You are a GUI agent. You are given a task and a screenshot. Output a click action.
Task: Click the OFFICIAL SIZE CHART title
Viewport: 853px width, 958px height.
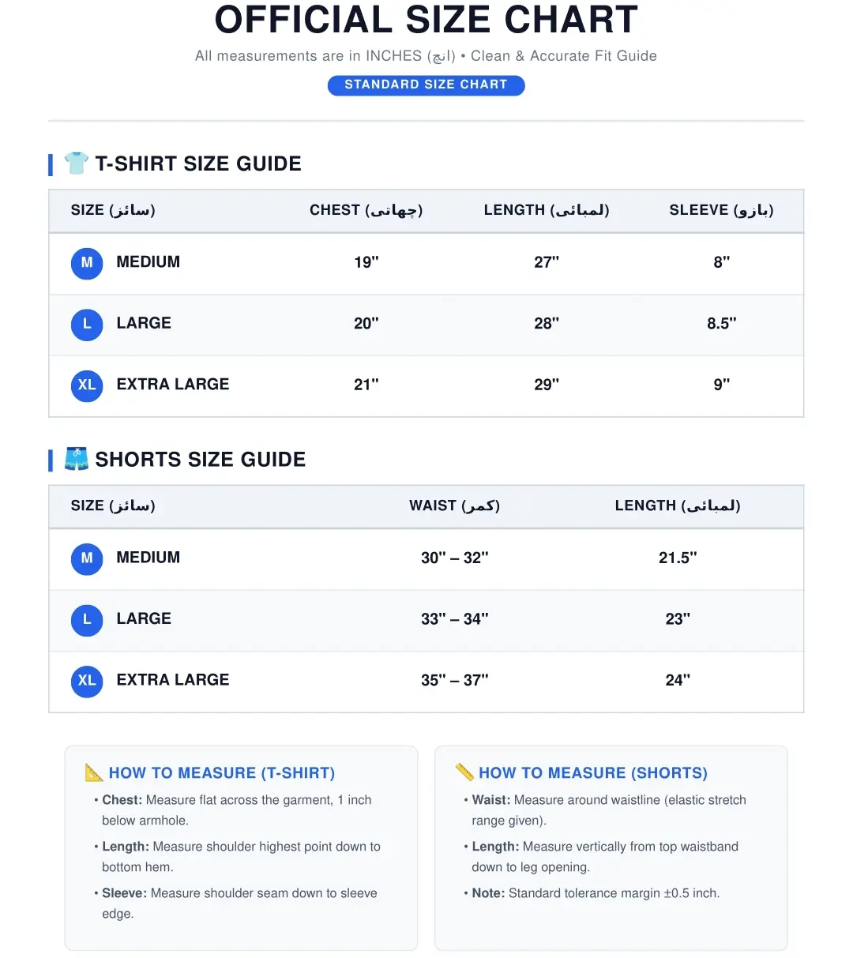tap(426, 20)
